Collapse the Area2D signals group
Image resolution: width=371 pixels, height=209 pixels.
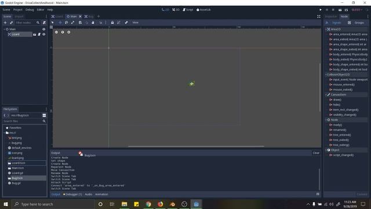pyautogui.click(x=326, y=29)
